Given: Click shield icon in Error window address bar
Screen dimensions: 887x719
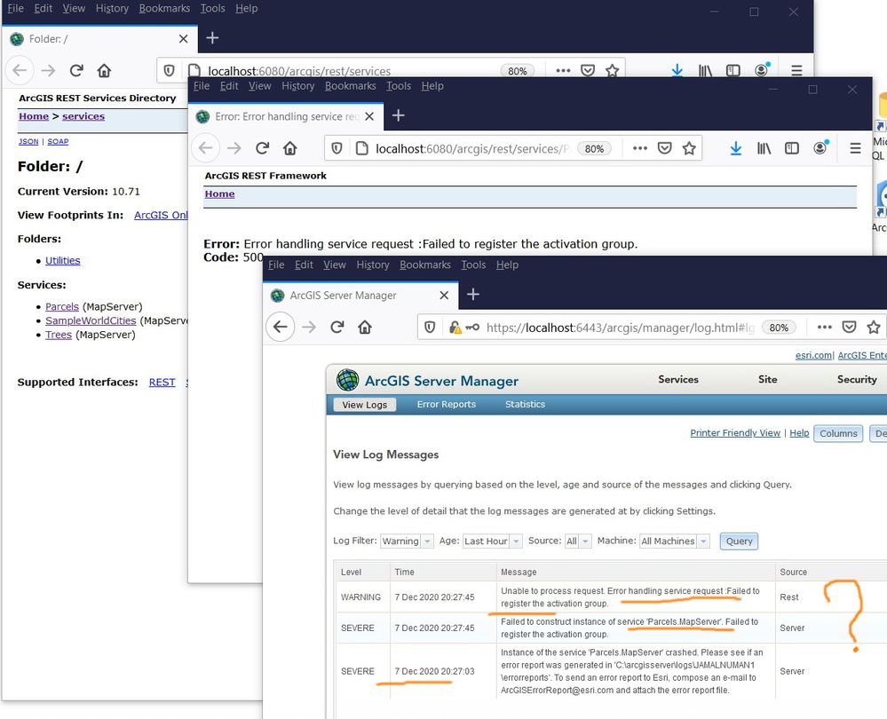Looking at the screenshot, I should point(337,148).
